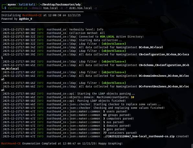Click orange RustHound-CE in the final line
Viewport: 193px width, 148px height.
[11, 144]
